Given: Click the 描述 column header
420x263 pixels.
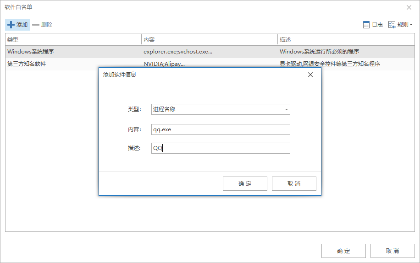Looking at the screenshot, I should (x=346, y=40).
